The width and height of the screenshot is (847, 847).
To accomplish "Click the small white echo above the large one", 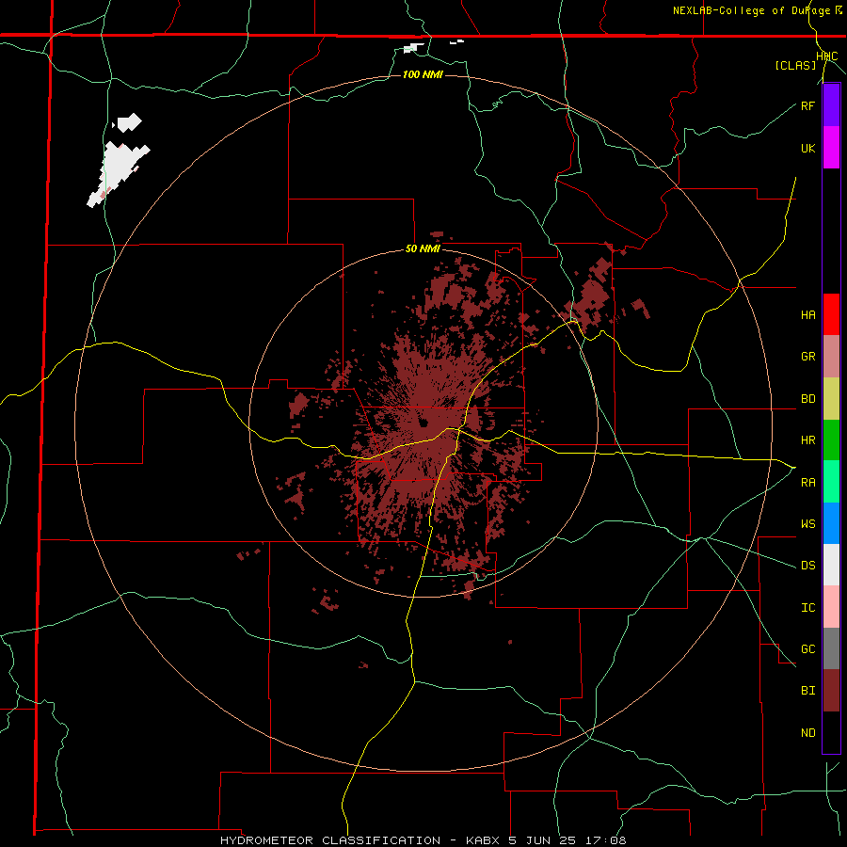I will (129, 123).
